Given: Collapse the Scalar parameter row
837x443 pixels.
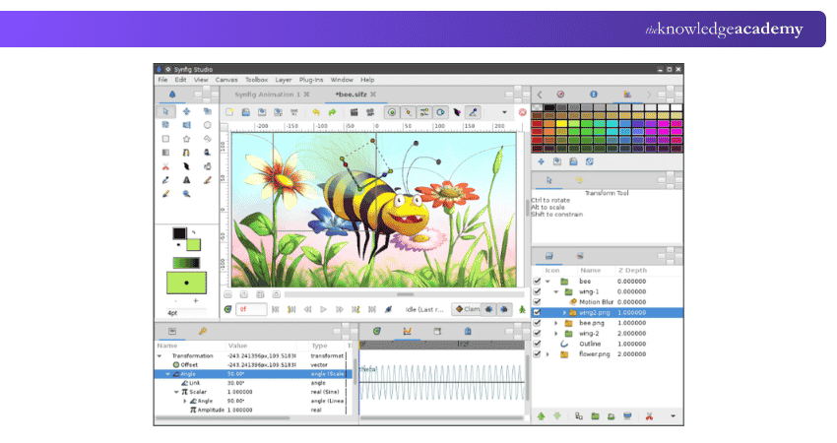Looking at the screenshot, I should 176,392.
